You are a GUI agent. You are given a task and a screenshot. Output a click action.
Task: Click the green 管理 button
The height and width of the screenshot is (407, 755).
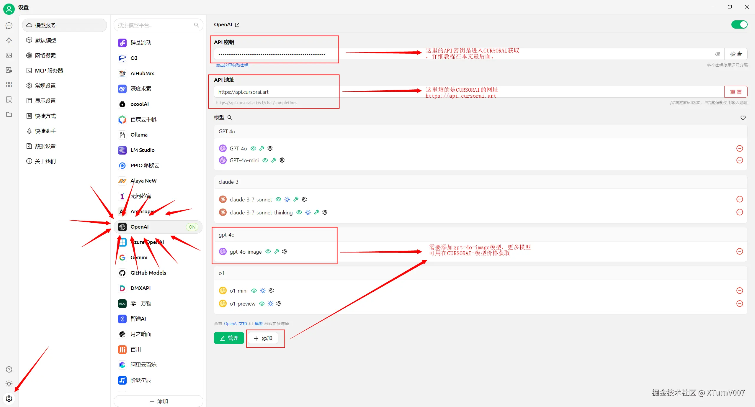pos(229,338)
